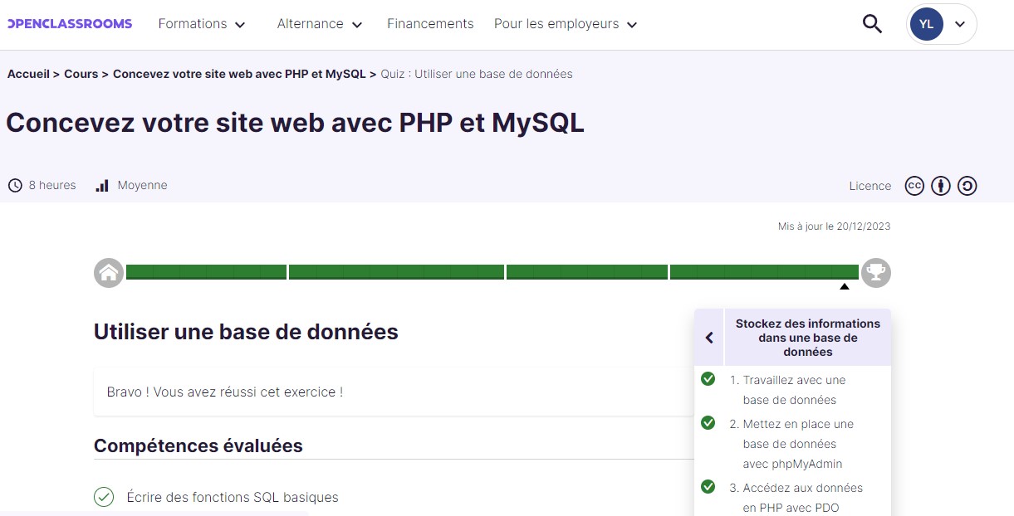The height and width of the screenshot is (516, 1014).
Task: Click the clock icon beside 8 heures
Action: click(x=15, y=186)
